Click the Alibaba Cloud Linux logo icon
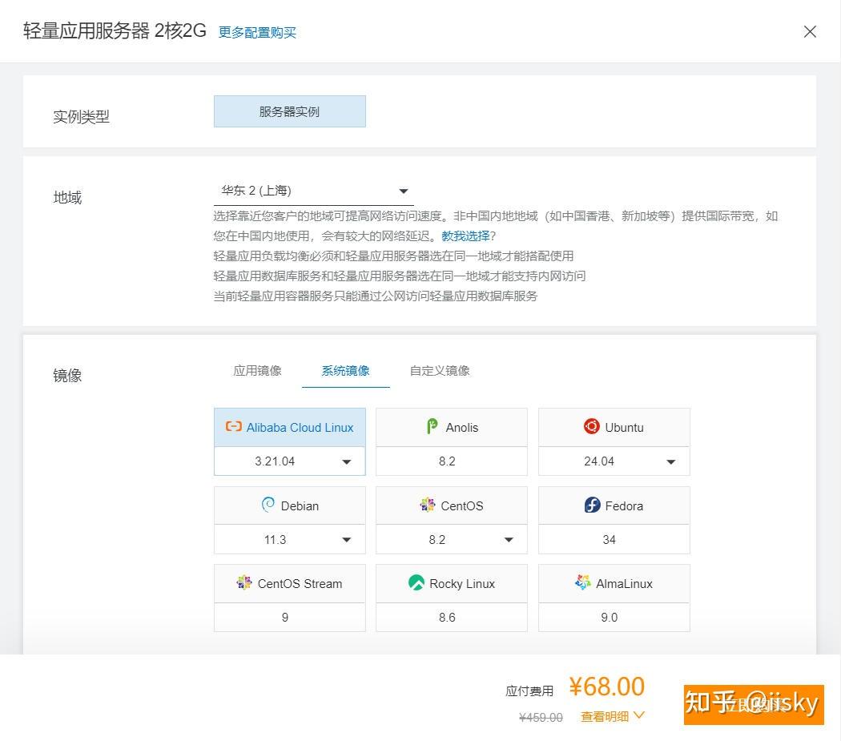This screenshot has width=841, height=741. (233, 426)
